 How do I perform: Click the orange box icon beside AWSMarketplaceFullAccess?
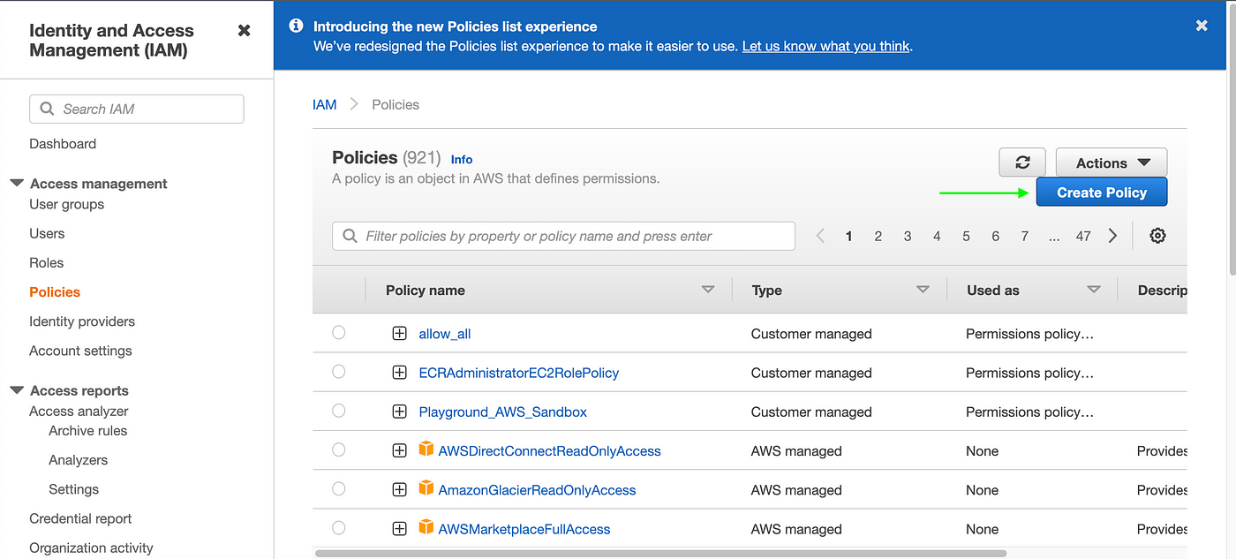pyautogui.click(x=426, y=527)
